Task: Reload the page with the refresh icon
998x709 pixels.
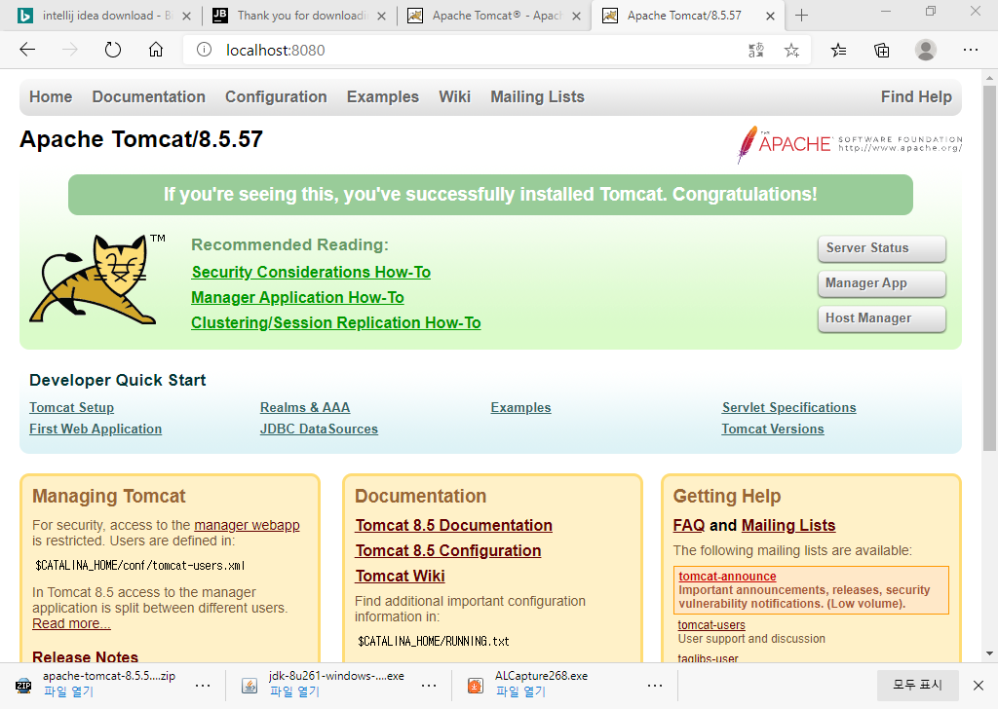Action: tap(113, 50)
